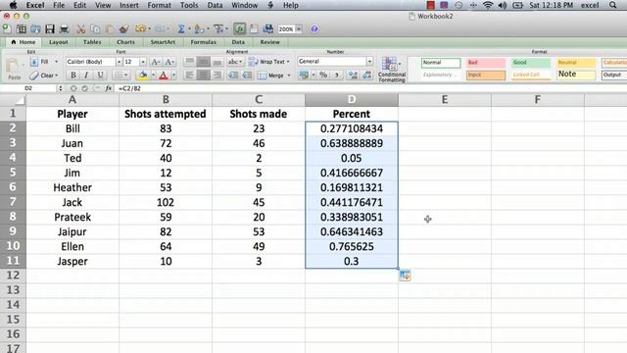
Task: Click the fx insert function icon in formula bar
Action: pos(109,88)
